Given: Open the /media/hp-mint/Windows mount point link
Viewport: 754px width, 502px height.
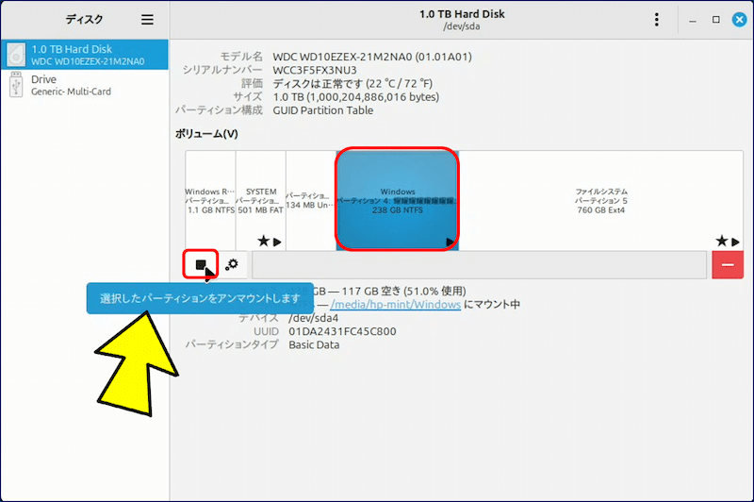Looking at the screenshot, I should (x=395, y=305).
